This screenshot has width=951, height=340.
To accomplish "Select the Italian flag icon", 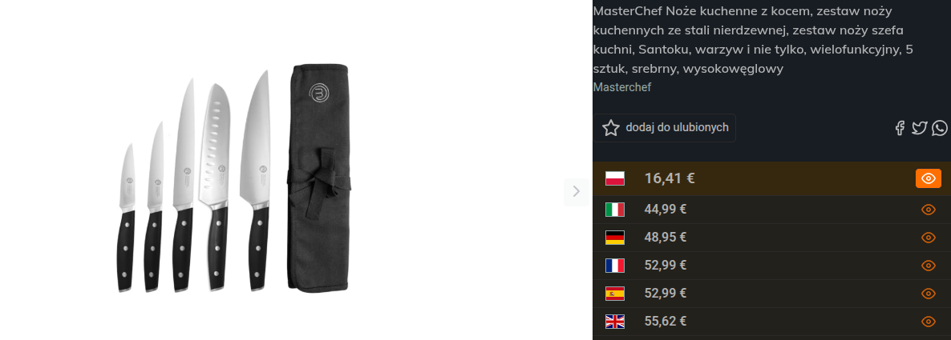I will (615, 210).
